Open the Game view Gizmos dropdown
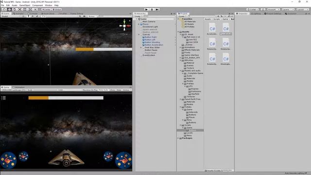This screenshot has width=311, height=175. pyautogui.click(x=126, y=90)
